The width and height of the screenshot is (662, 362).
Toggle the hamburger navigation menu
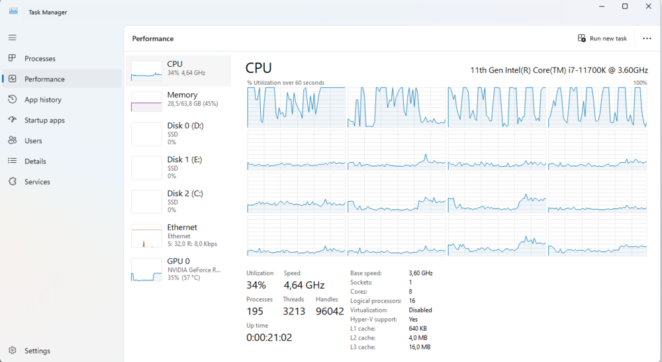13,38
